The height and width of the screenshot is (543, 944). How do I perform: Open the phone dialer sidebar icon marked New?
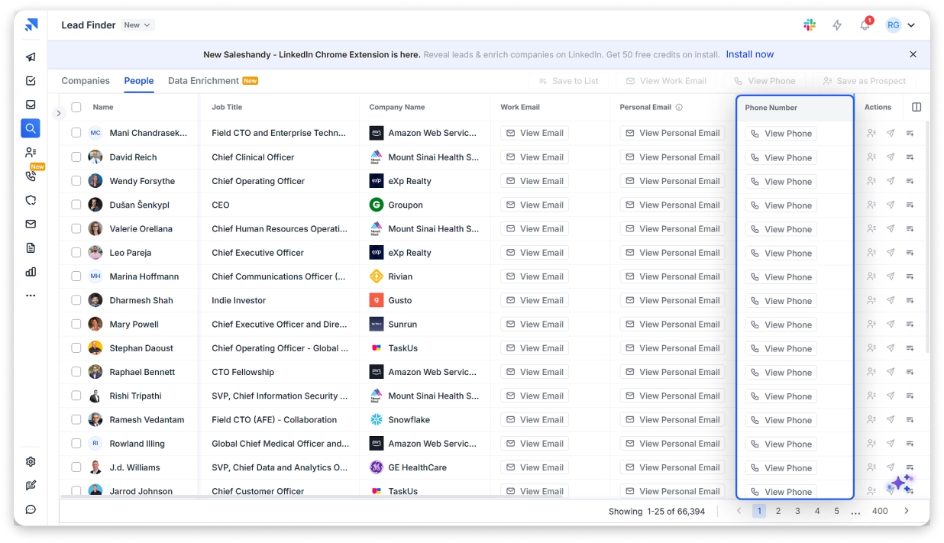[x=31, y=176]
